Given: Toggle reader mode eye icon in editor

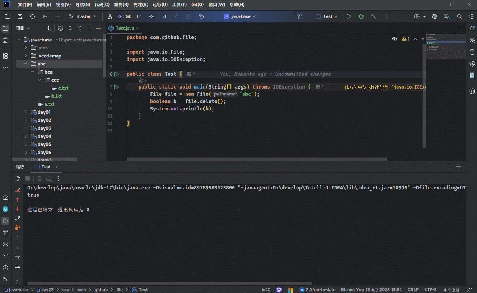Looking at the screenshot, I should coord(394,39).
